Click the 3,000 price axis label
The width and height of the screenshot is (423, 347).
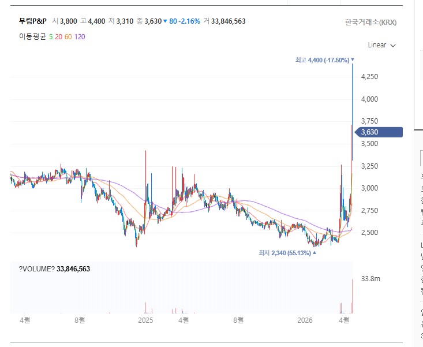coord(369,188)
